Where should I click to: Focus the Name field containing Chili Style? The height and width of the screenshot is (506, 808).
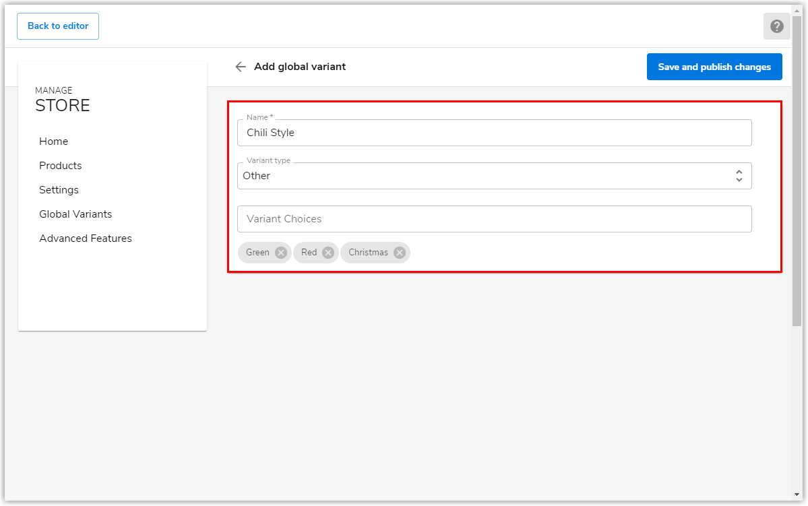494,133
